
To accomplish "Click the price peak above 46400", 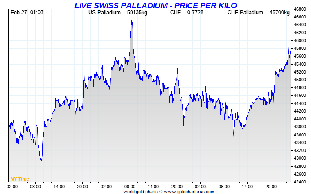I will coord(131,21).
